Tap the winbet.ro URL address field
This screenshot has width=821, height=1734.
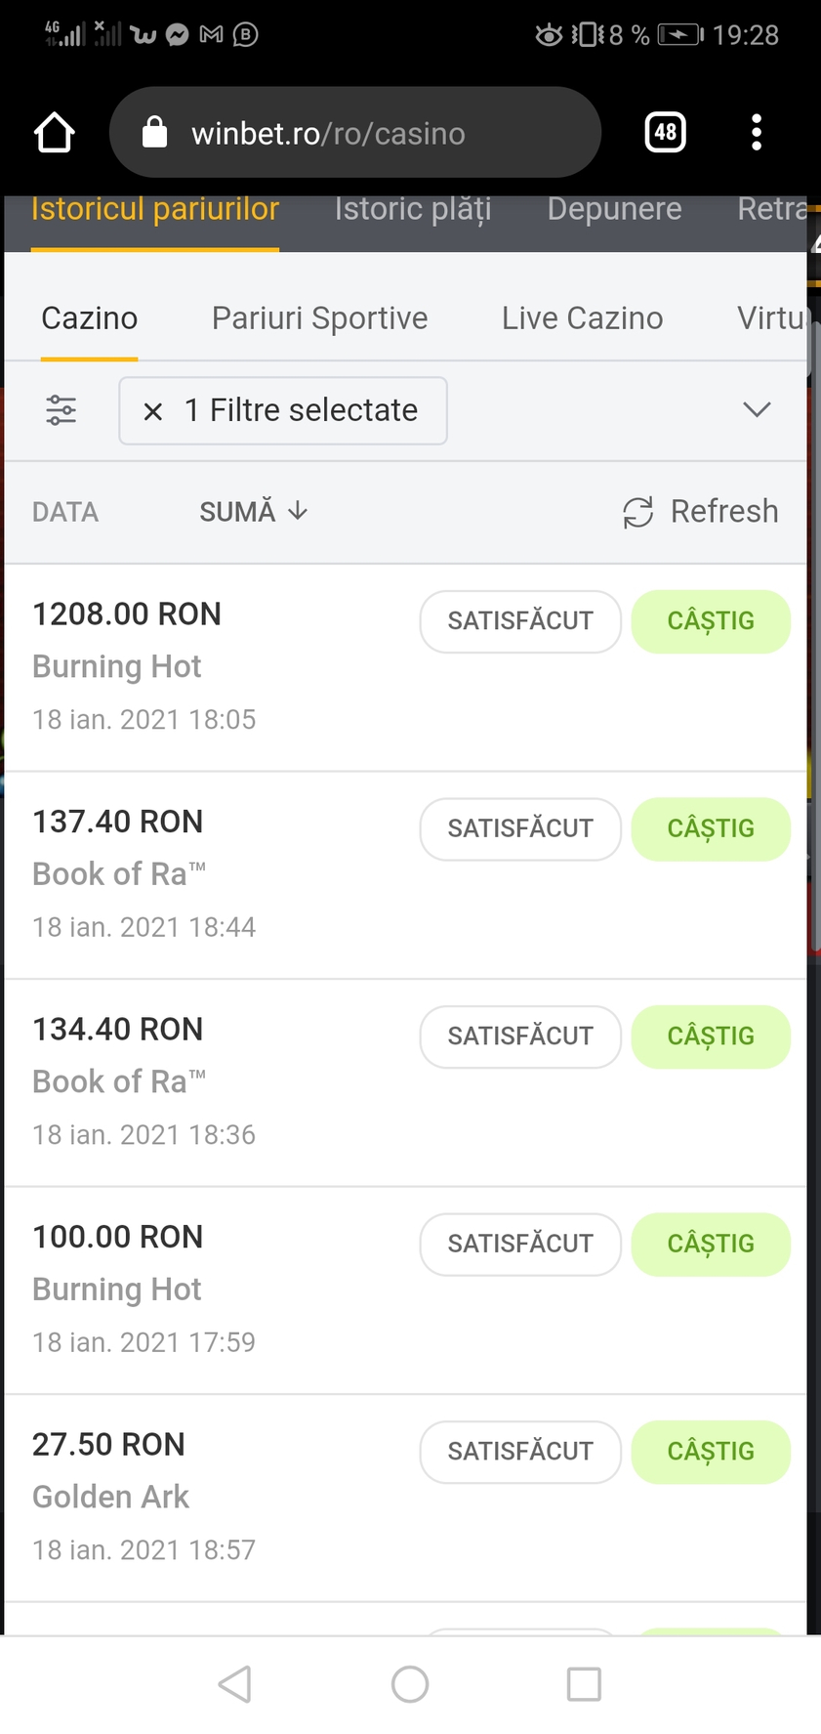(371, 133)
